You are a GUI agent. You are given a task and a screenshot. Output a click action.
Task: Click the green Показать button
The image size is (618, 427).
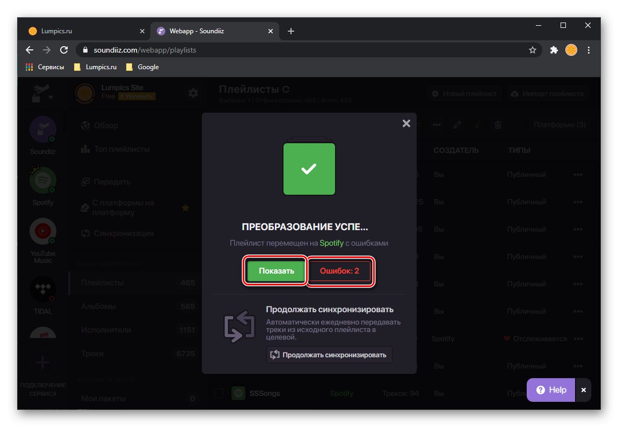click(277, 271)
